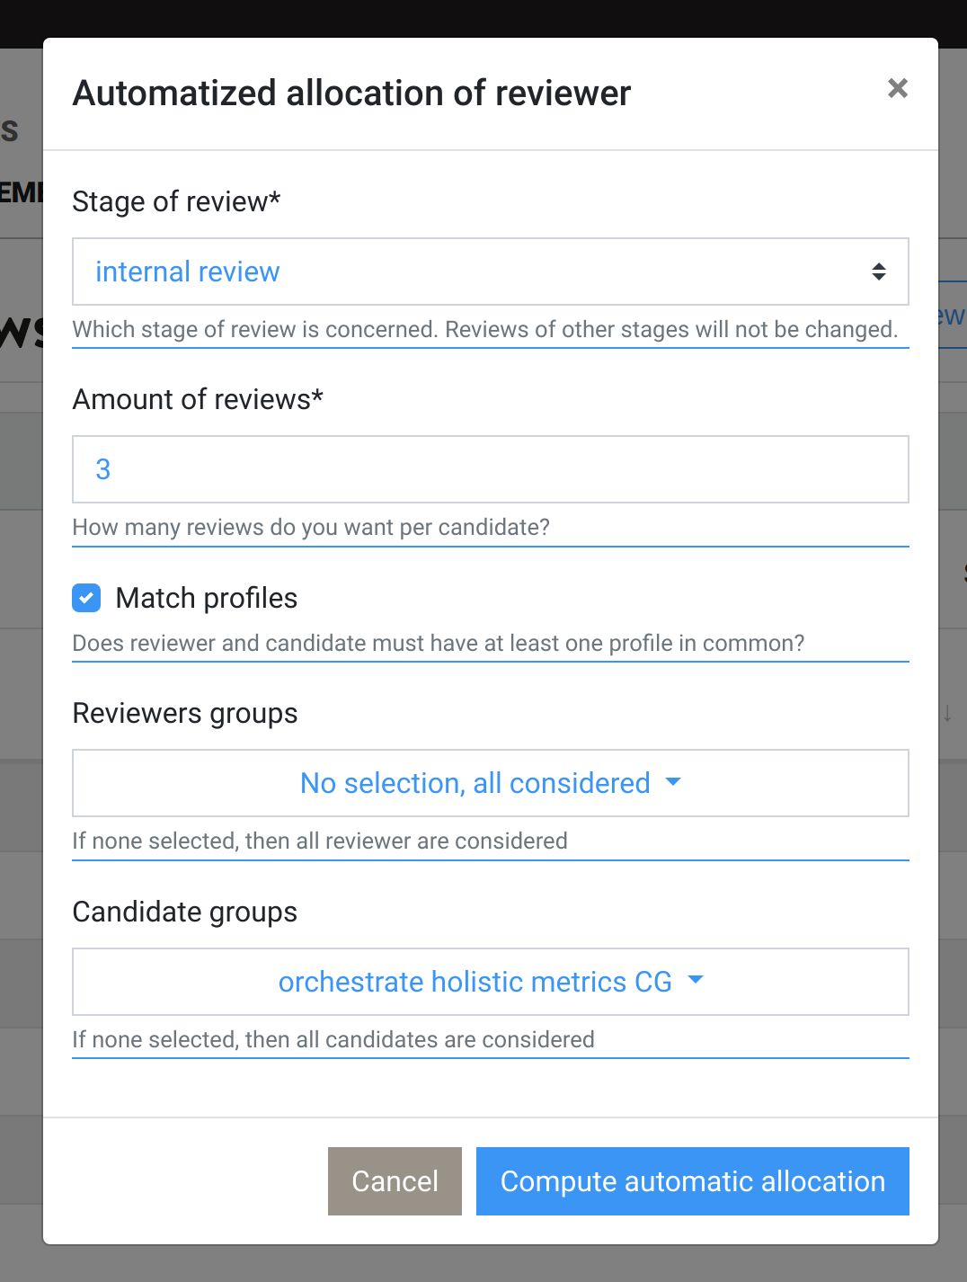
Task: Click caret next to orchestrate holistic metrics CG
Action: pyautogui.click(x=695, y=981)
